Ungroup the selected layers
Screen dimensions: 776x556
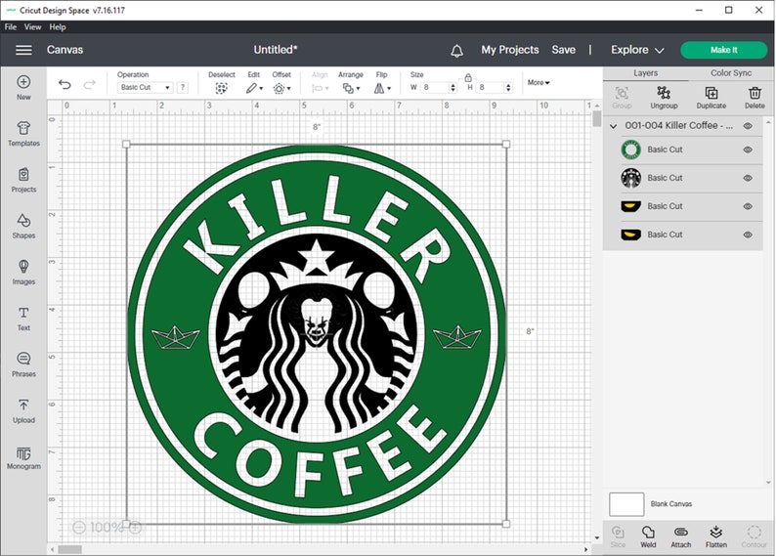(x=664, y=97)
